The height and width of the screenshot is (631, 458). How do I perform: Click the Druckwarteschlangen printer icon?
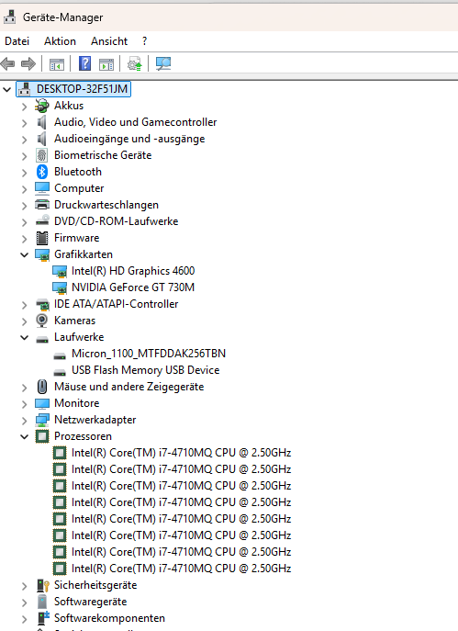tap(42, 205)
